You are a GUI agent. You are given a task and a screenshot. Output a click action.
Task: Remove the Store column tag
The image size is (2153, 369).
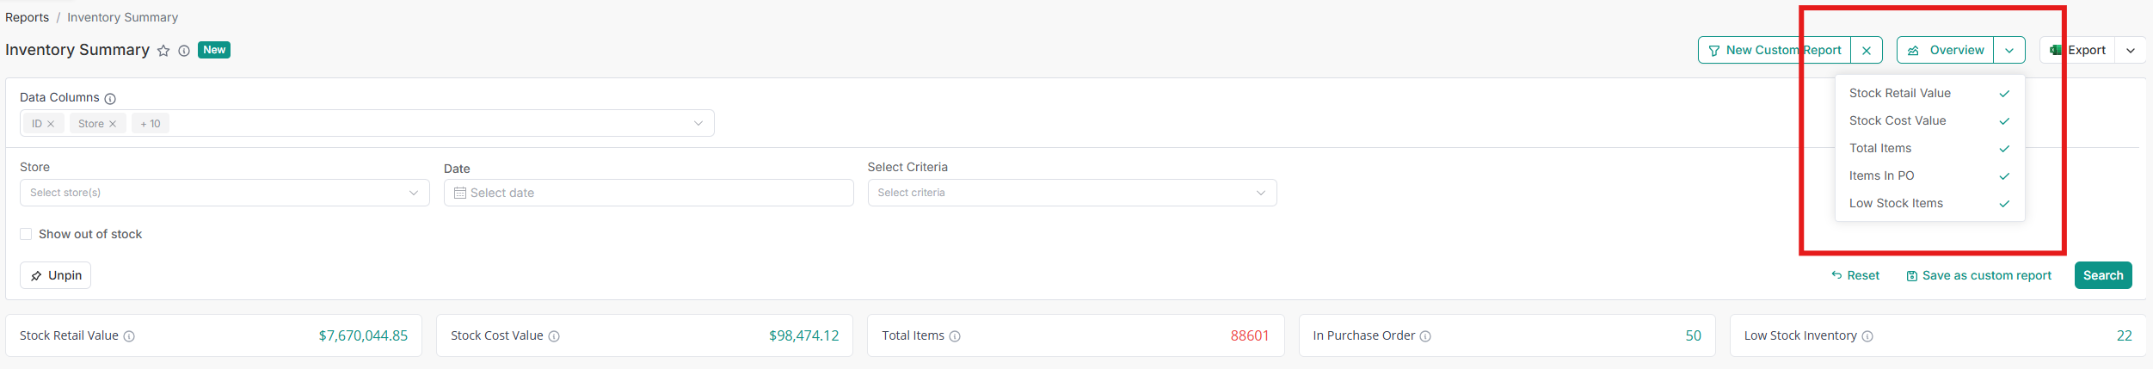point(113,124)
